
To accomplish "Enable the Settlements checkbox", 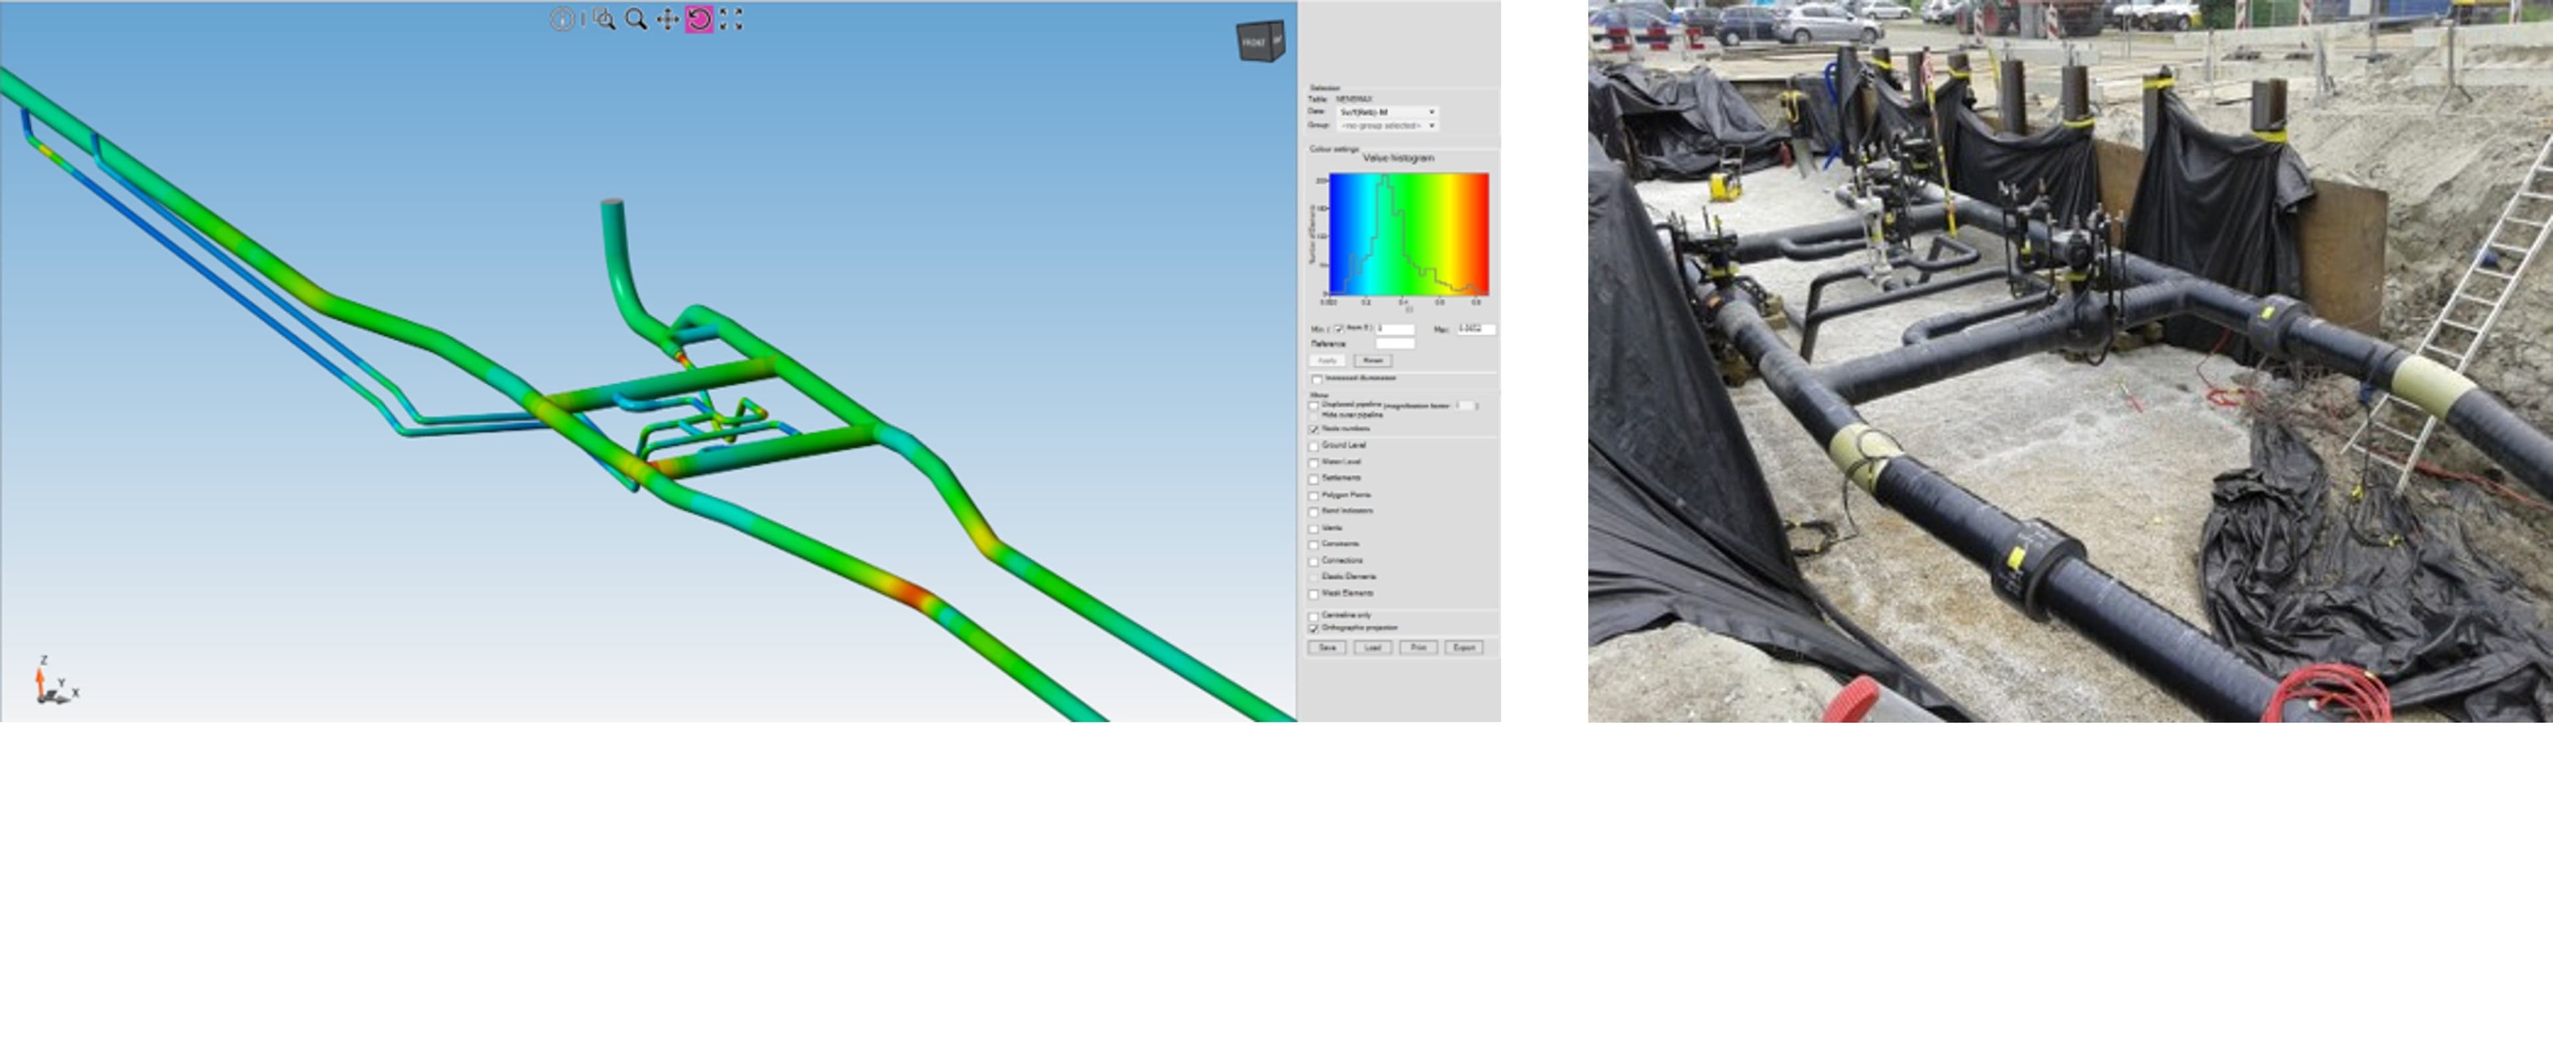I will [x=1314, y=479].
